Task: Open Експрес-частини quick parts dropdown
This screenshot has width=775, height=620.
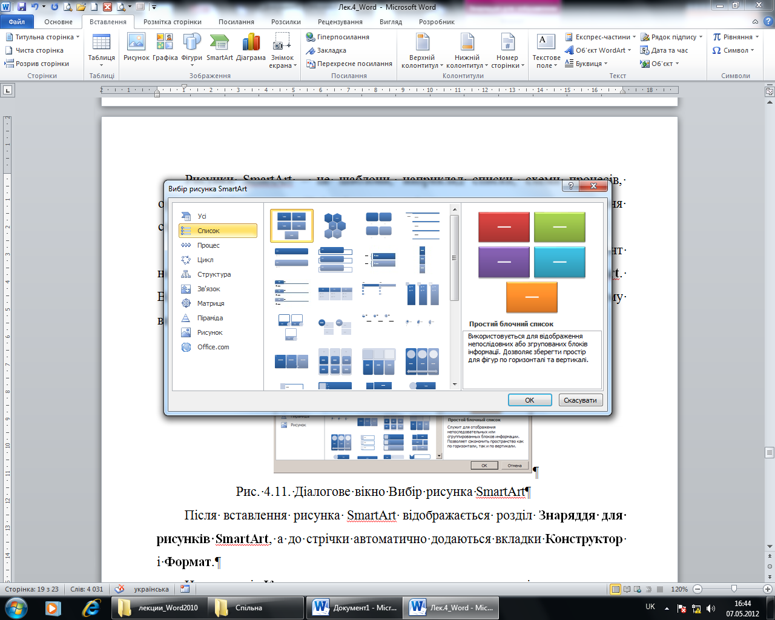Action: click(x=600, y=37)
